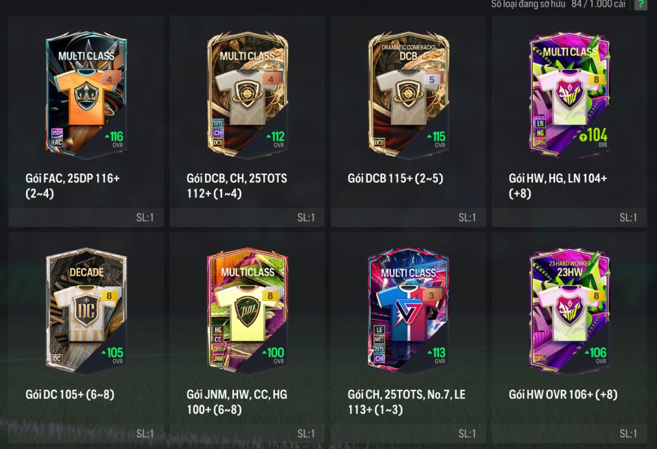Open the Decade DC 105 pack card

click(x=87, y=311)
